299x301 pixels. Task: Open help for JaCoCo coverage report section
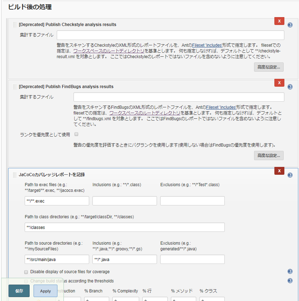290,174
